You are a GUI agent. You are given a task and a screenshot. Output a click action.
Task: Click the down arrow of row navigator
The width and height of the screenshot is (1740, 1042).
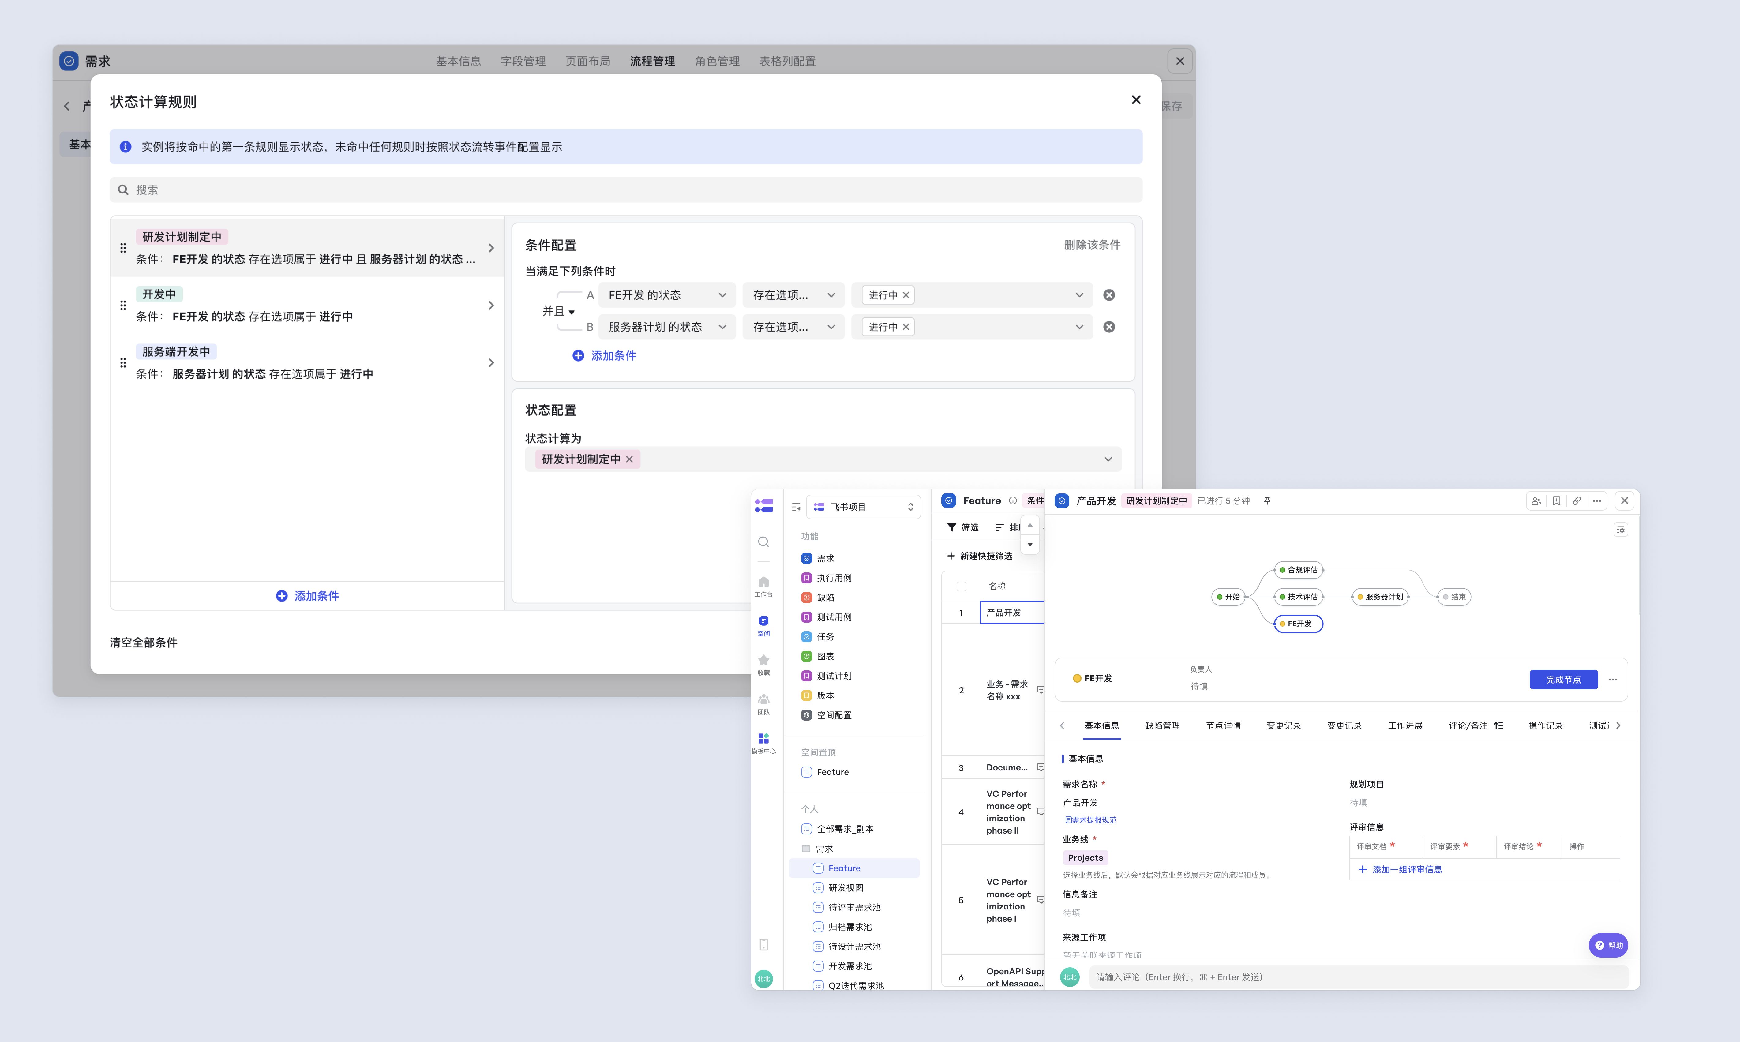1029,545
